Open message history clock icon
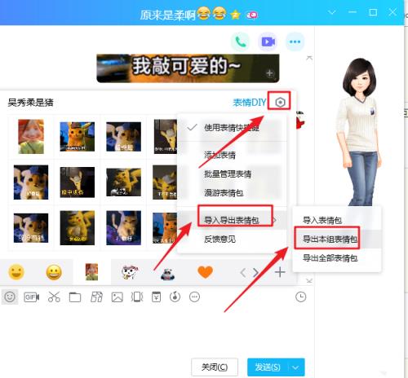Screen dimensions: 408x378 pyautogui.click(x=300, y=297)
